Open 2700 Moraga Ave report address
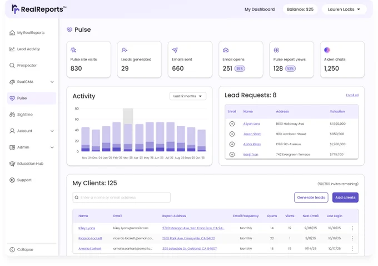Viewport: 378px width, 266px height. click(193, 228)
